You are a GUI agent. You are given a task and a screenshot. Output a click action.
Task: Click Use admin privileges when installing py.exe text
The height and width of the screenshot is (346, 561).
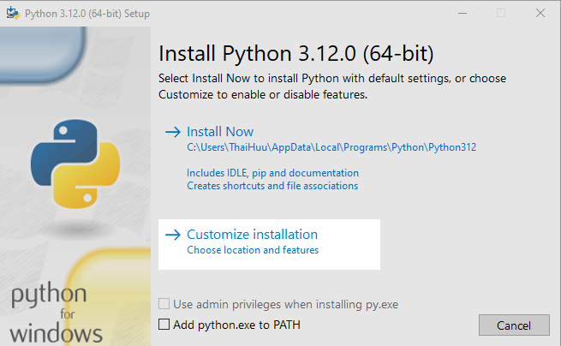pyautogui.click(x=285, y=305)
